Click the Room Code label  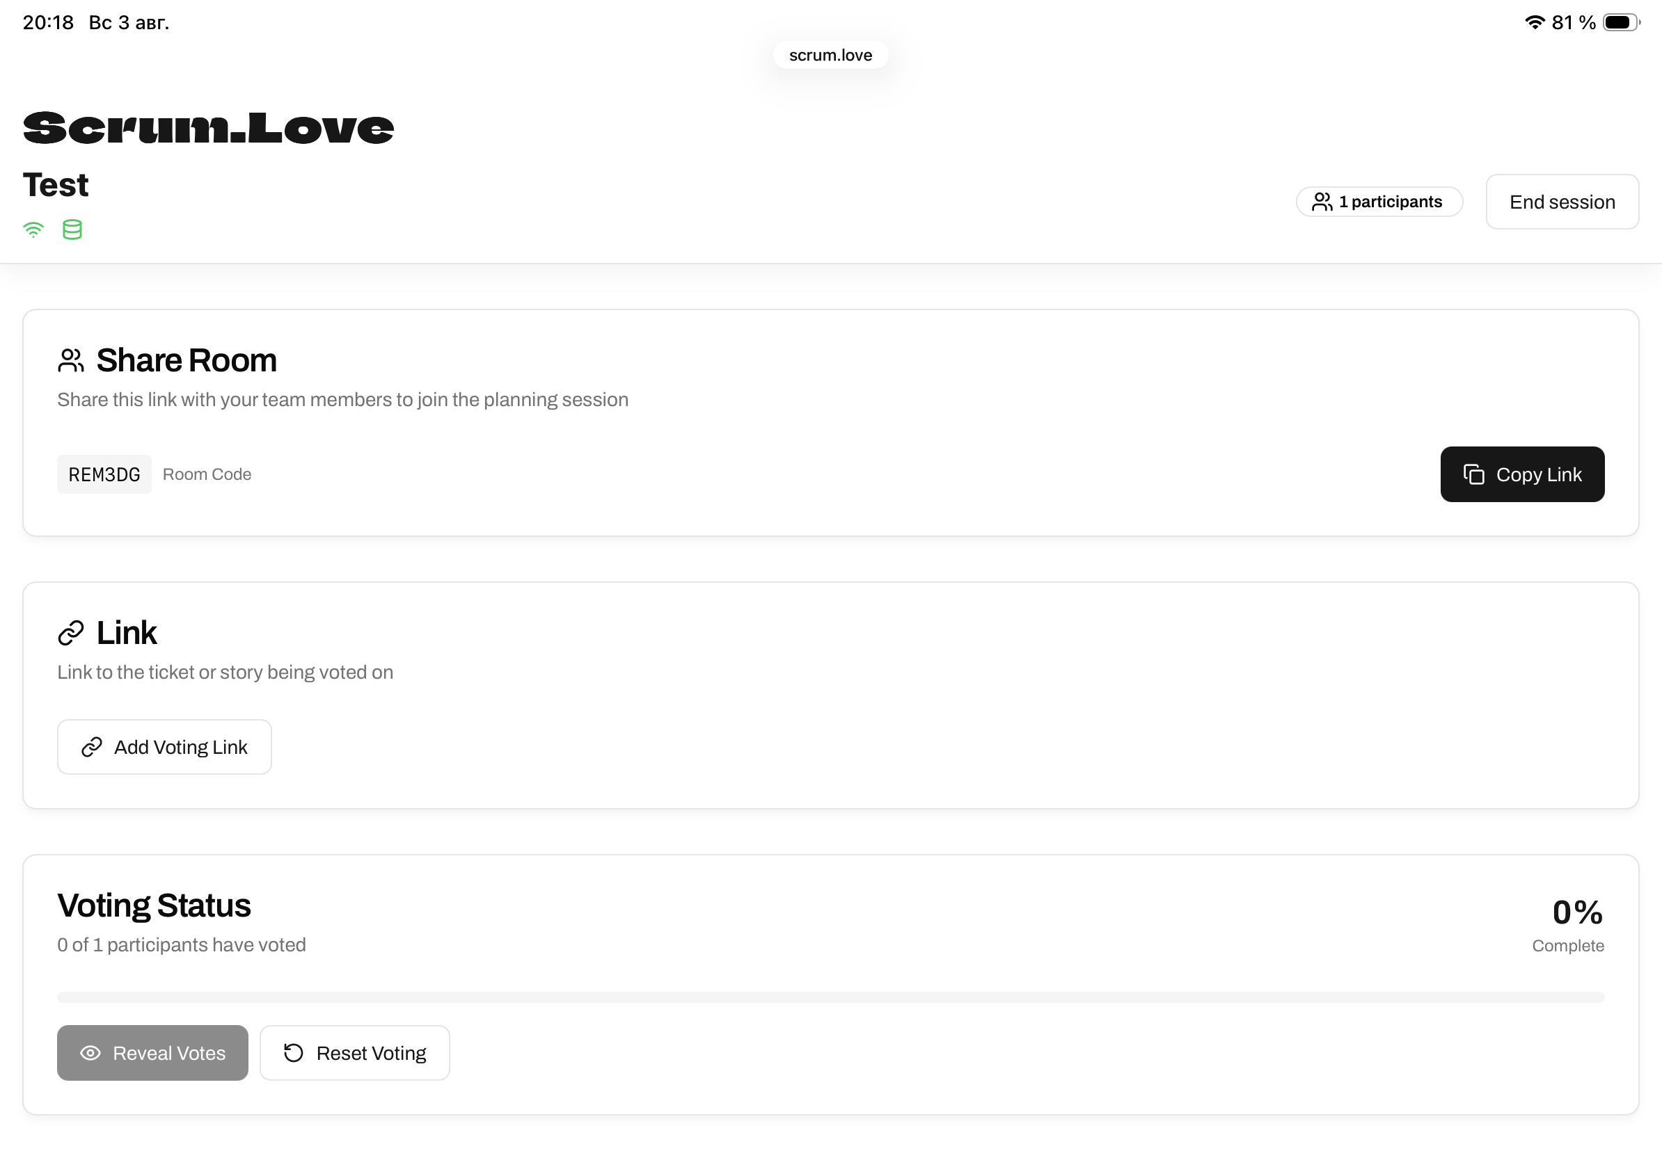tap(207, 474)
